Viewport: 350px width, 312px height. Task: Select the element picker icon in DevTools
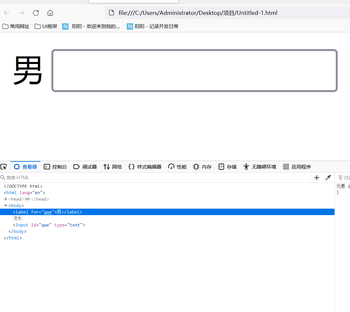(x=4, y=166)
